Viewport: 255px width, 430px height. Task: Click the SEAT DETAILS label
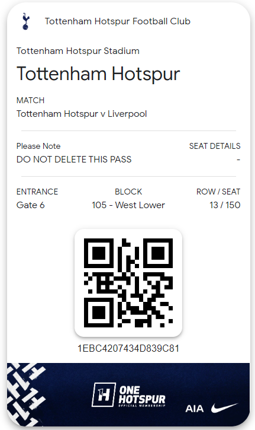(215, 146)
